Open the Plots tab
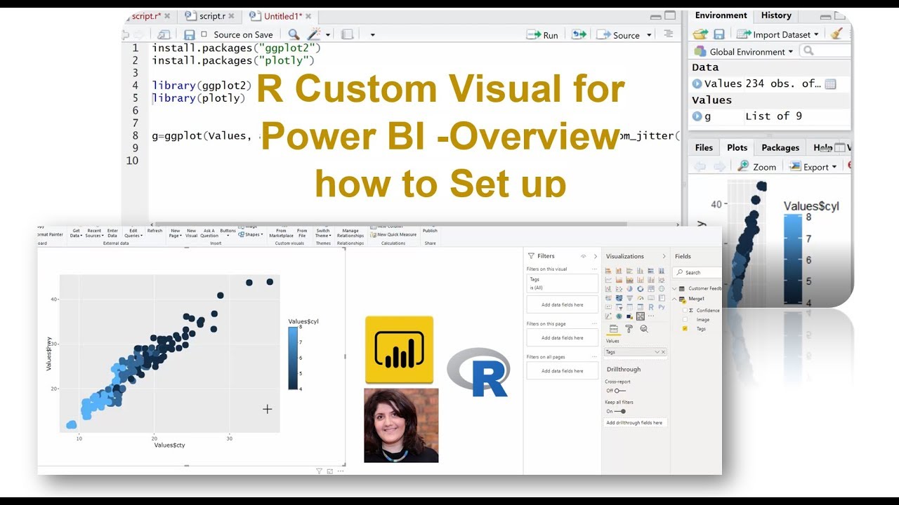This screenshot has width=899, height=505. (x=737, y=147)
